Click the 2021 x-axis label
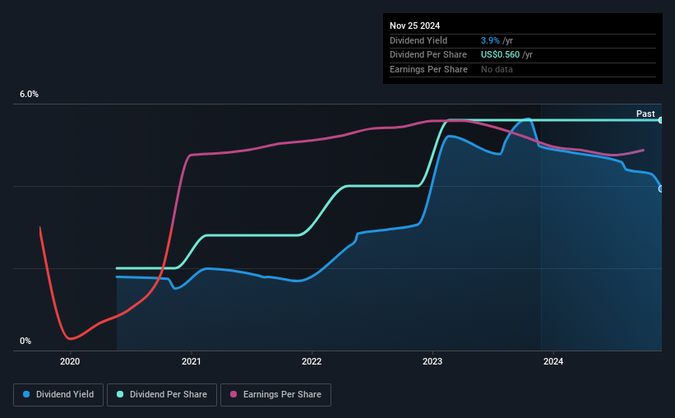The image size is (675, 418). (191, 361)
